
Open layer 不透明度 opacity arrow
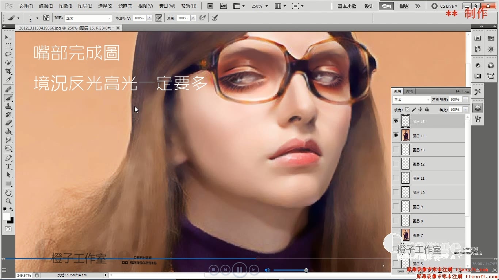(x=465, y=100)
